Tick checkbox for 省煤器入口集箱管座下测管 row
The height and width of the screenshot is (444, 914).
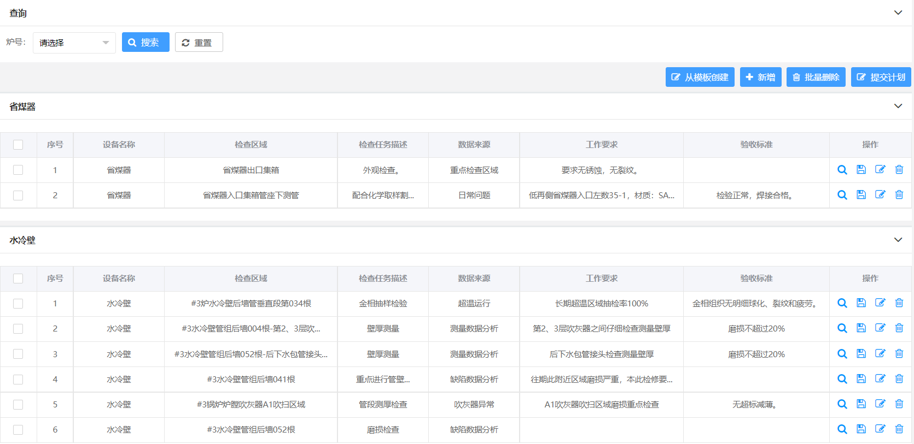tap(18, 195)
